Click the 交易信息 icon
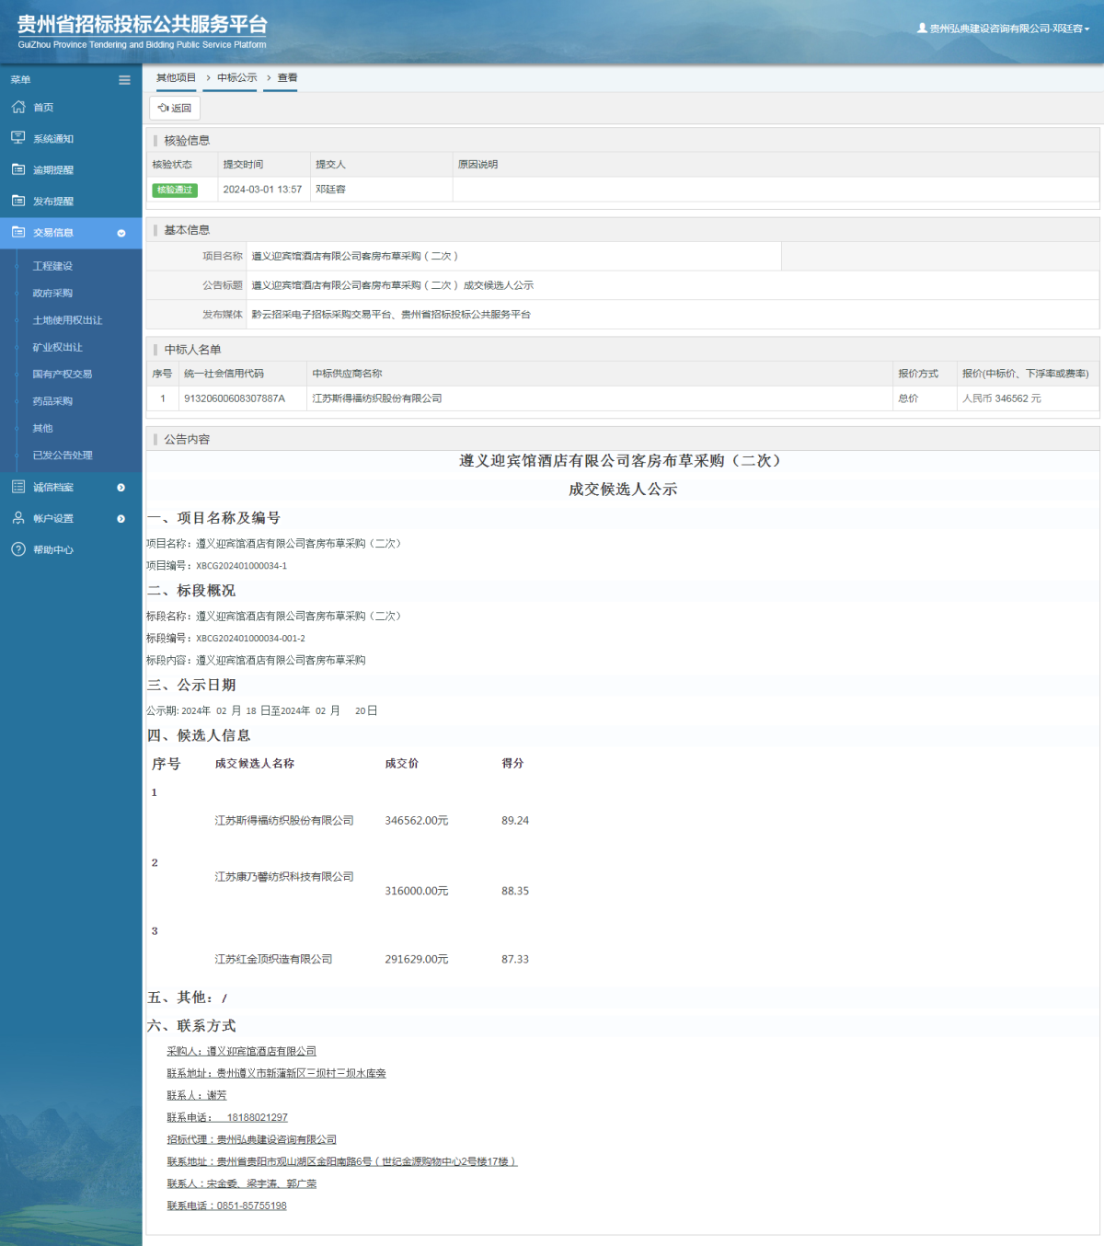Viewport: 1104px width, 1246px height. (18, 232)
